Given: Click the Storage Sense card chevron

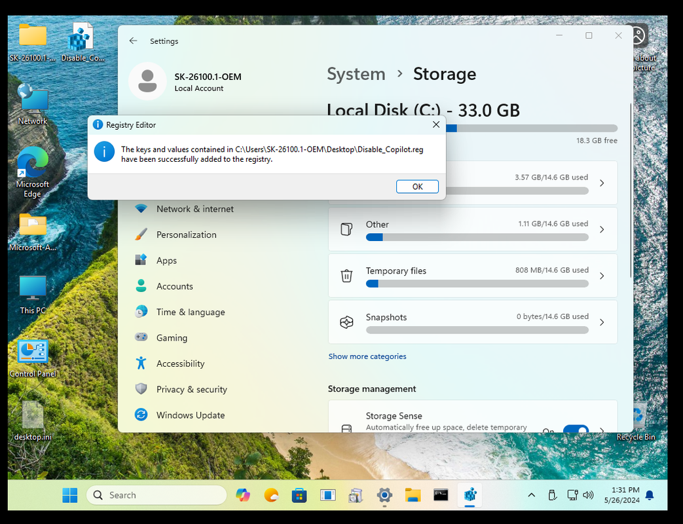Looking at the screenshot, I should coord(602,430).
